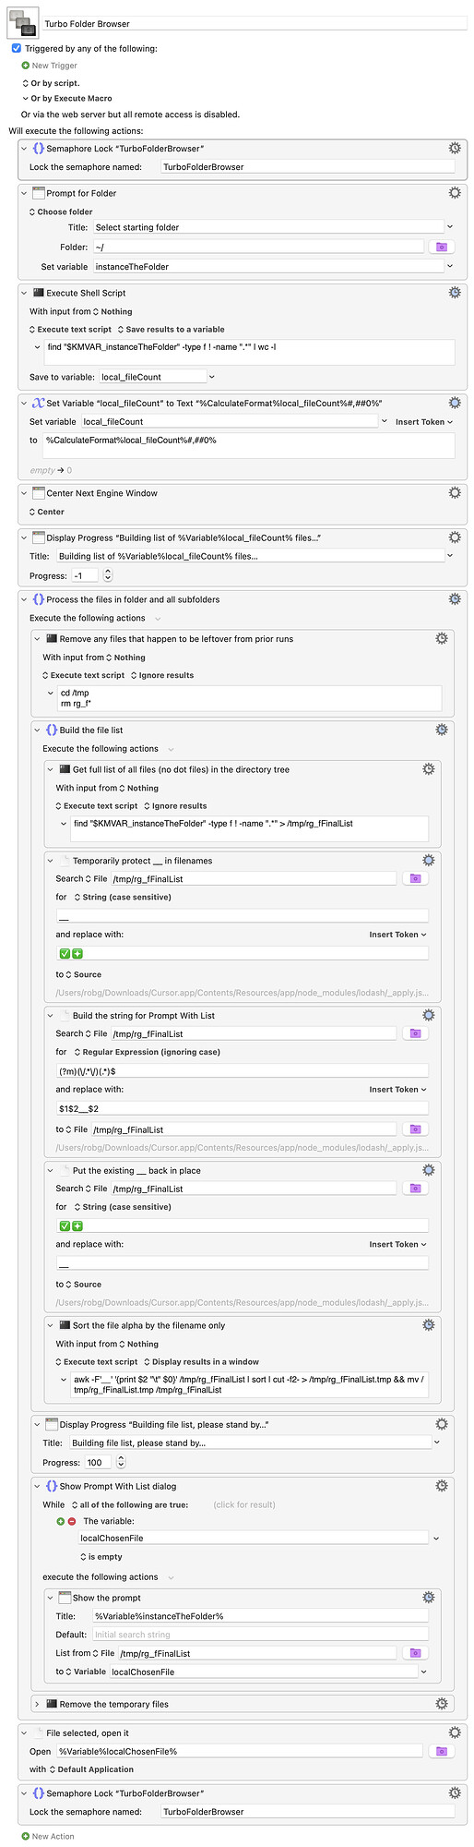Open gear menu for Show Prompt With List dialog
The image size is (474, 1847).
pos(441,1486)
